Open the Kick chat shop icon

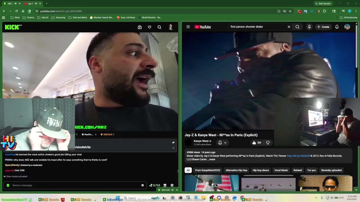coord(165,185)
